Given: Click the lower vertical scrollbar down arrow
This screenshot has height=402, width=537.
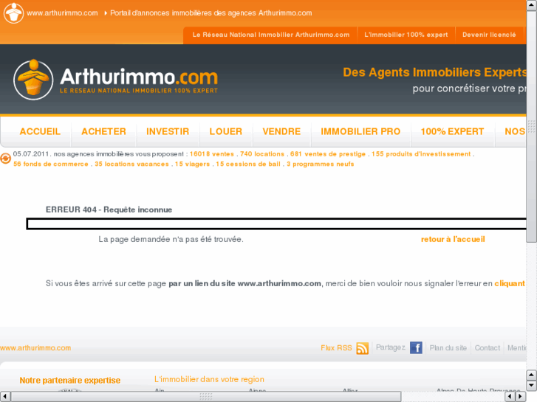Looking at the screenshot, I should pyautogui.click(x=532, y=386).
